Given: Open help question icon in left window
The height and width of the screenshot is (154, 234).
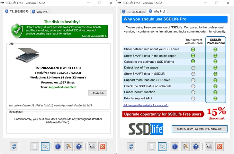Looking at the screenshot, I should coord(79,147).
